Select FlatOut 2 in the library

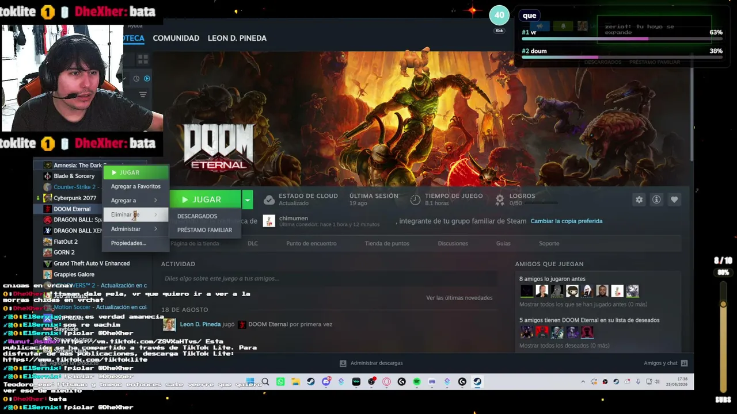pos(65,241)
